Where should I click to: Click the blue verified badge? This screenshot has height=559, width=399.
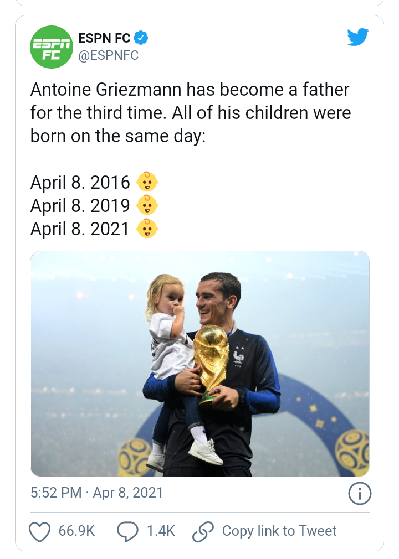tap(141, 38)
